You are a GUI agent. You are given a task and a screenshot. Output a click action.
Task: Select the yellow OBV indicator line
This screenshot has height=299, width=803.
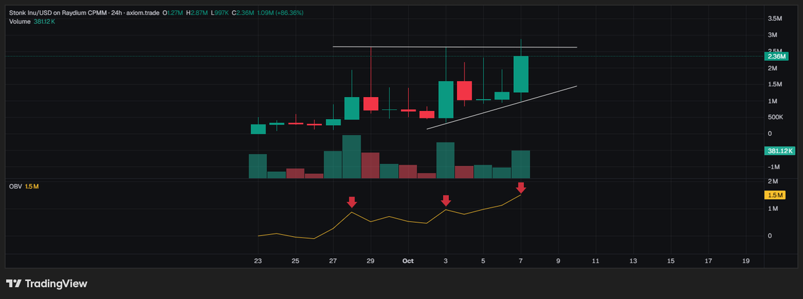pos(389,217)
